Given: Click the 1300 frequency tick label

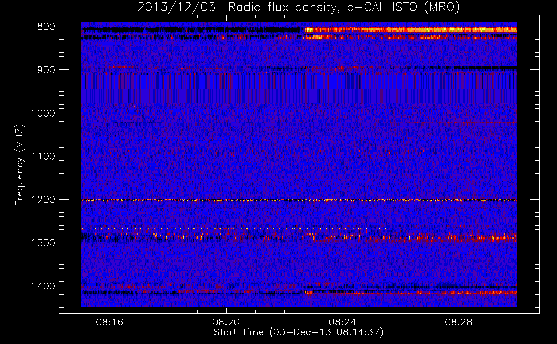Looking at the screenshot, I should (43, 243).
